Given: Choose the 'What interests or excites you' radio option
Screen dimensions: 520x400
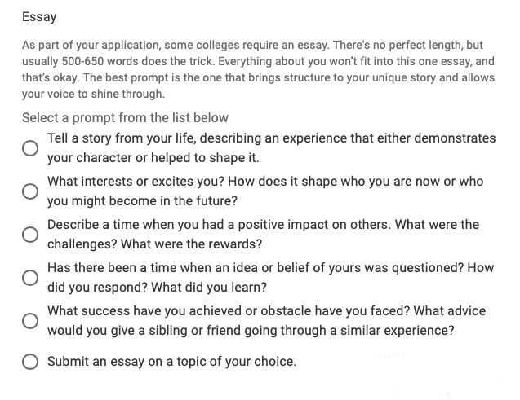Looking at the screenshot, I should 30,191.
